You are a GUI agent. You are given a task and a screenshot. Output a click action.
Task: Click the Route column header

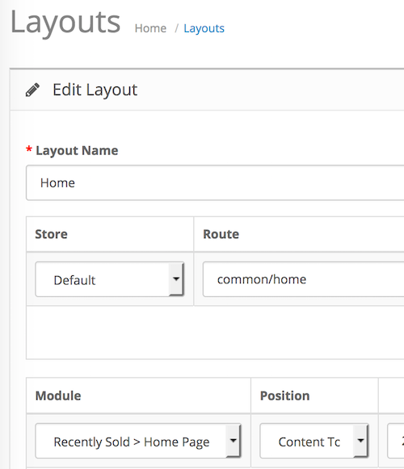(x=221, y=234)
